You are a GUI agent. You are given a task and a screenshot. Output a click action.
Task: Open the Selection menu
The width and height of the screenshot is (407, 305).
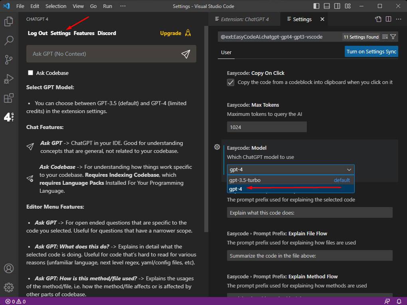(56, 6)
